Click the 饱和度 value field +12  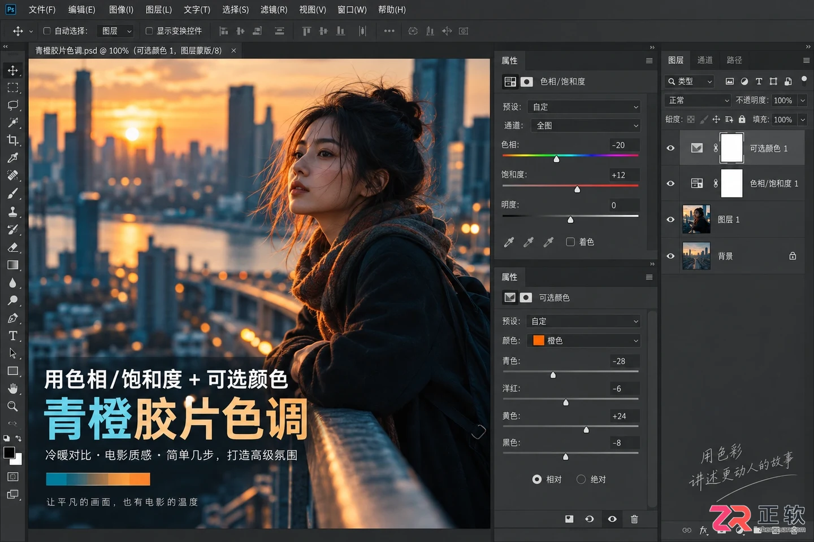tap(624, 175)
